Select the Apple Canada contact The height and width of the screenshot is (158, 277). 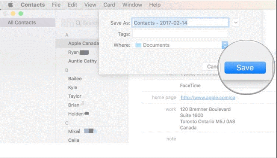77,43
